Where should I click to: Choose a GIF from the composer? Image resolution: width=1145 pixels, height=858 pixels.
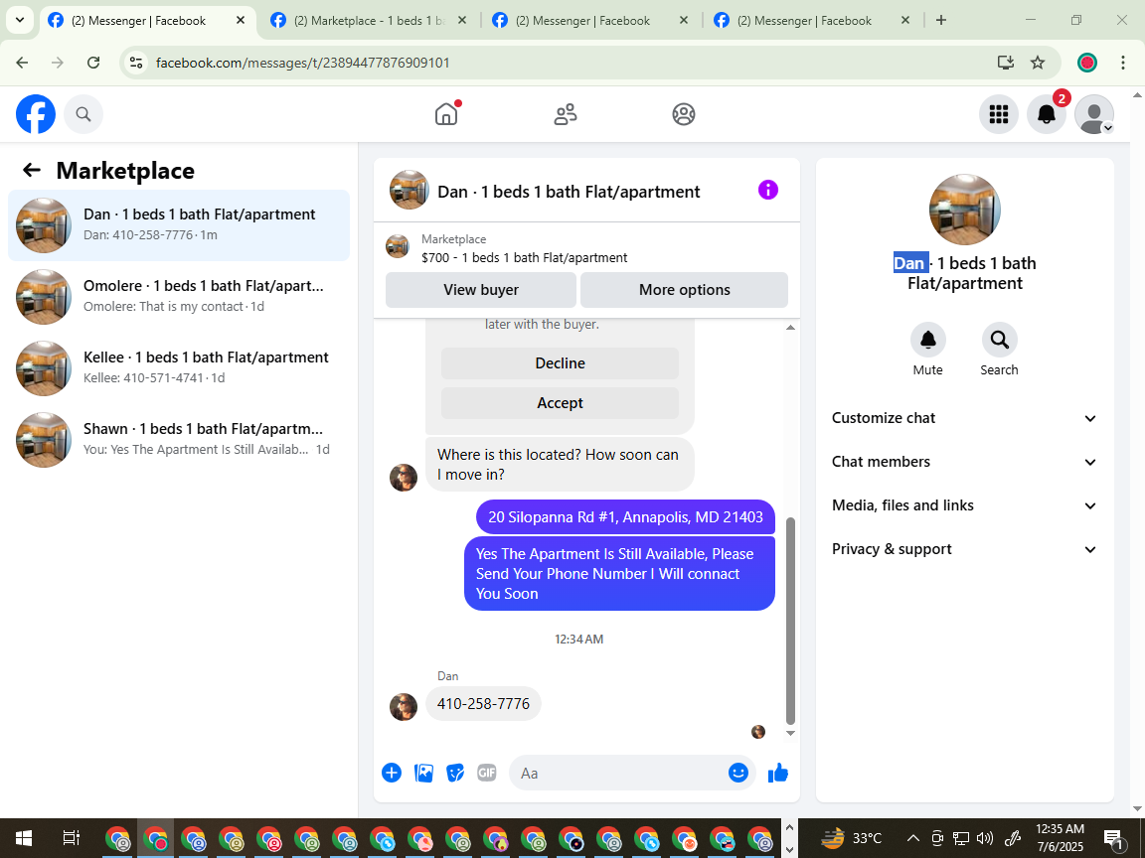pos(486,773)
